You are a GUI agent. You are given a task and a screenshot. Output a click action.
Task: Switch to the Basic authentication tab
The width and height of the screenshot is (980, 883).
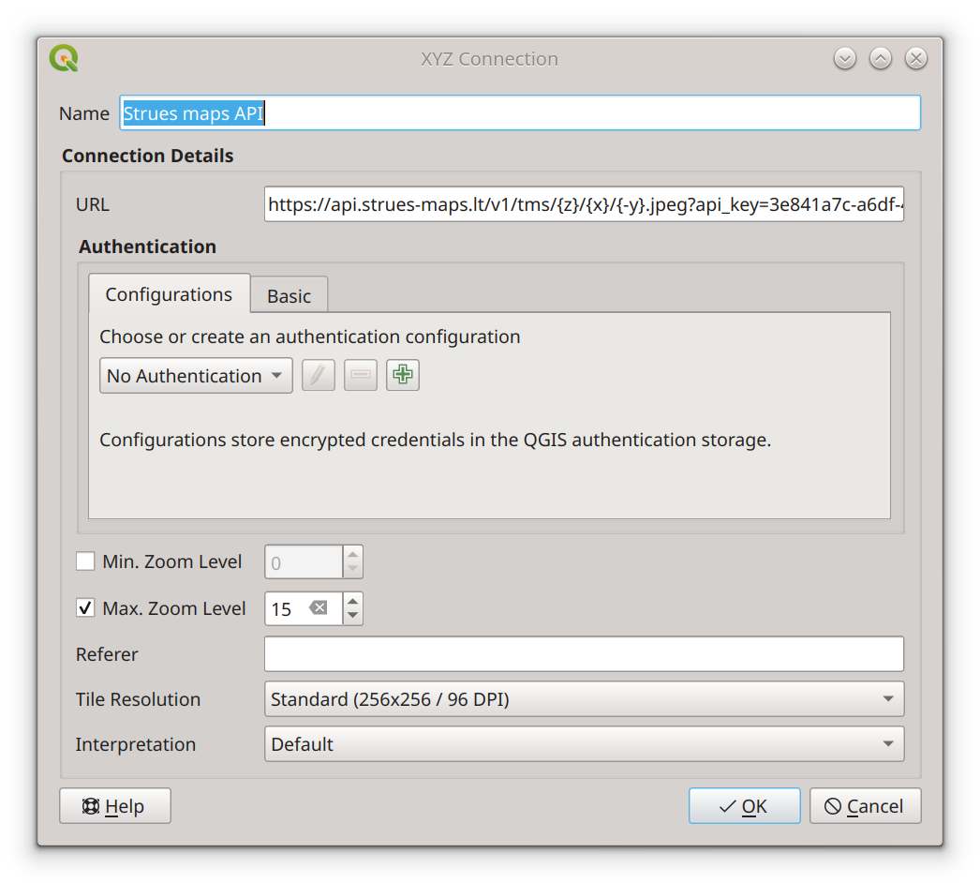coord(289,296)
